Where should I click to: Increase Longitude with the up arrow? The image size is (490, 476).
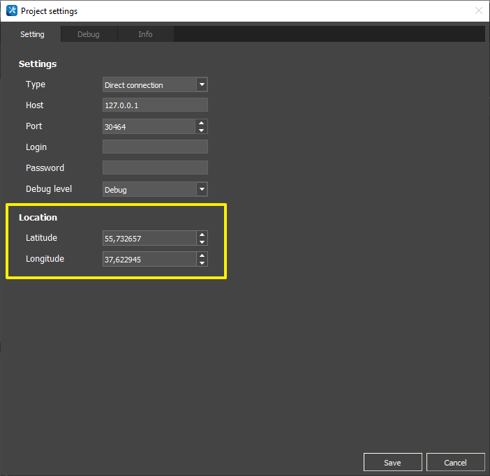pyautogui.click(x=202, y=255)
